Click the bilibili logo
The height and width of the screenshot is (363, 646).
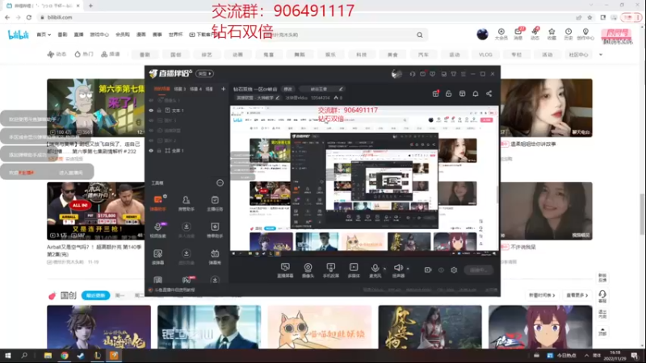19,35
